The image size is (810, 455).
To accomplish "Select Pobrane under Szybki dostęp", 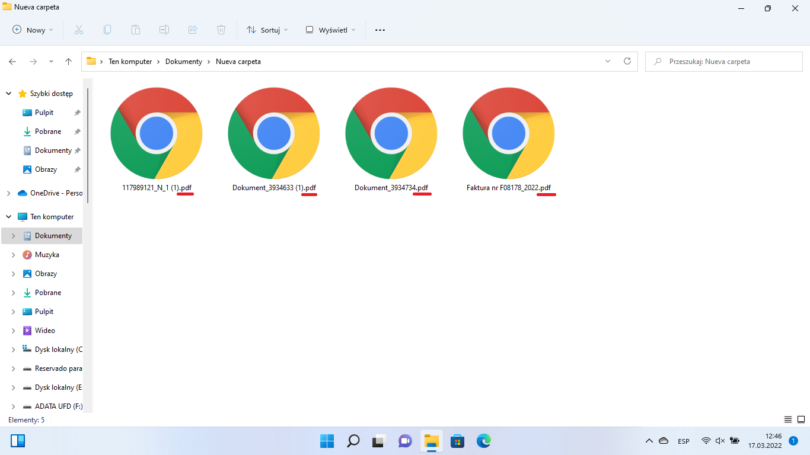I will 47,132.
